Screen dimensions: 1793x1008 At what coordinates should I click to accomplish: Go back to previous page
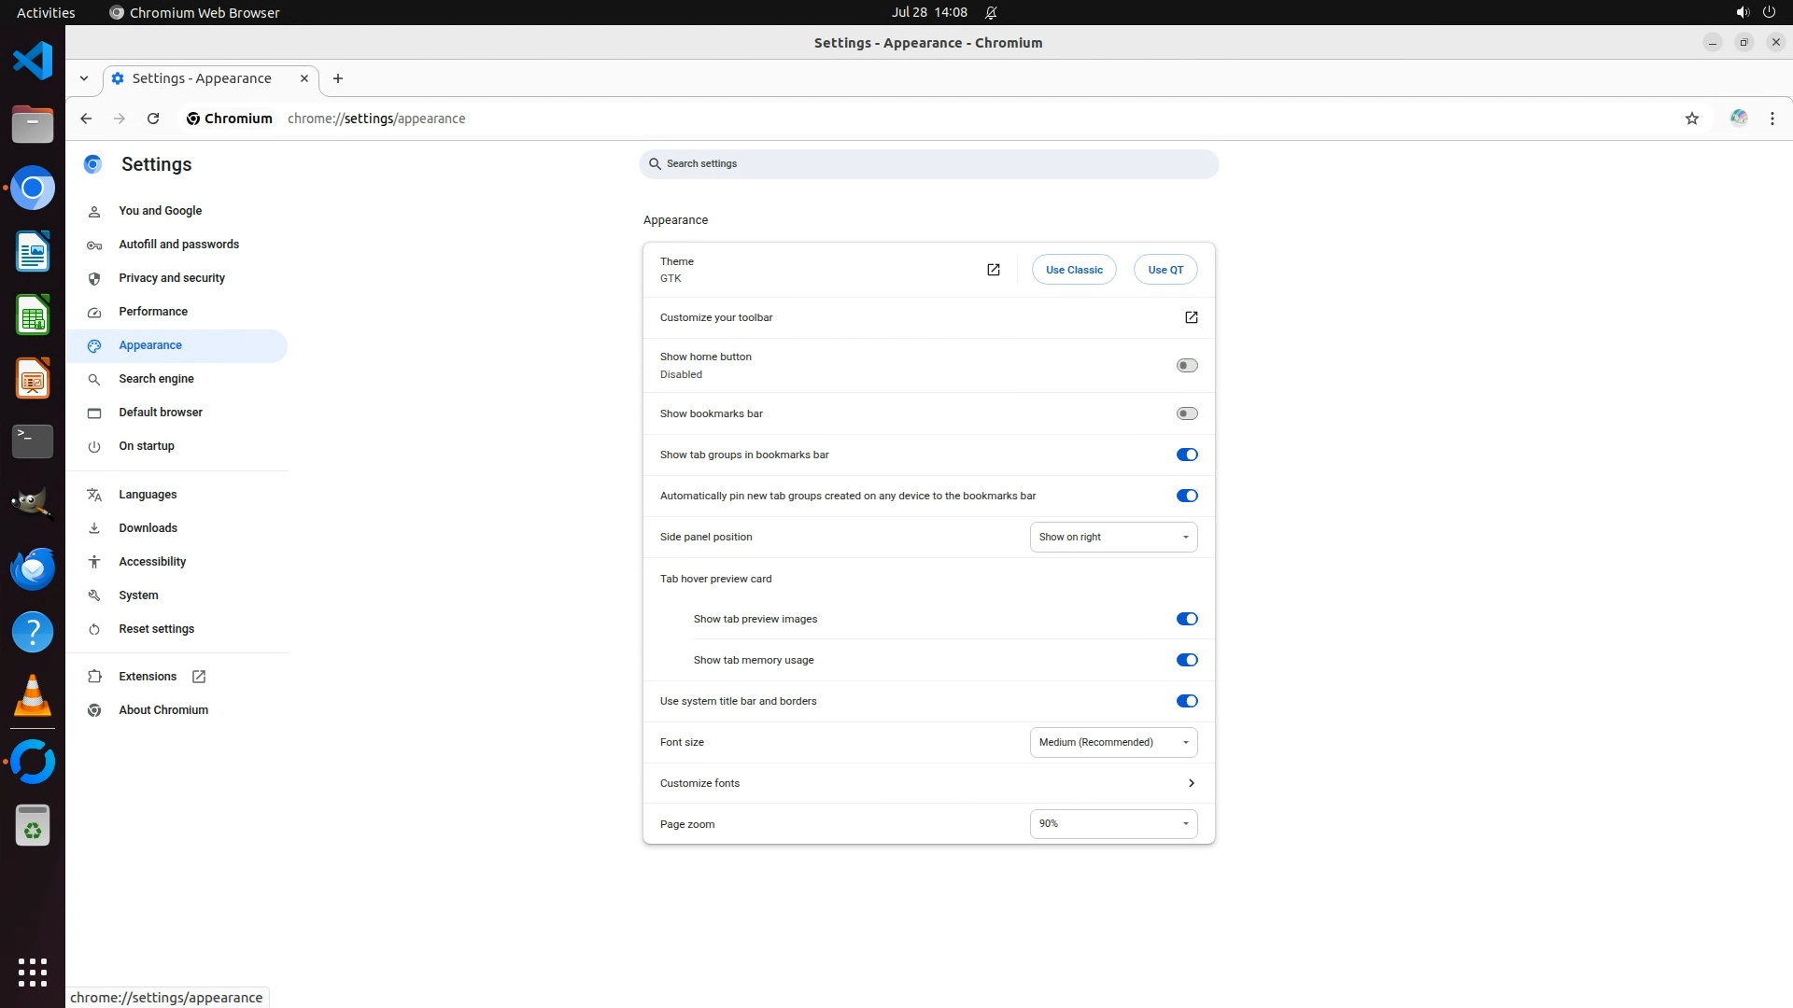(x=86, y=119)
